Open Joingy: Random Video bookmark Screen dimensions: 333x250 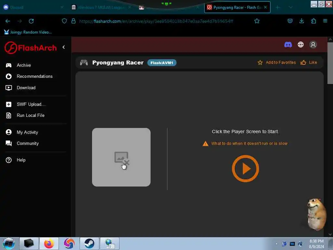click(x=28, y=32)
